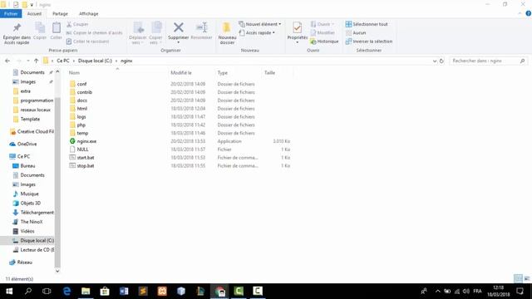Sort files by the Type column
The image size is (532, 299).
pos(223,72)
